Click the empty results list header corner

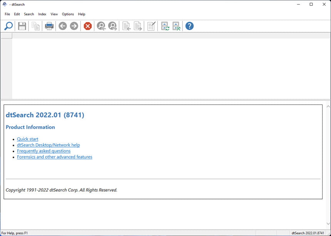tap(6, 35)
